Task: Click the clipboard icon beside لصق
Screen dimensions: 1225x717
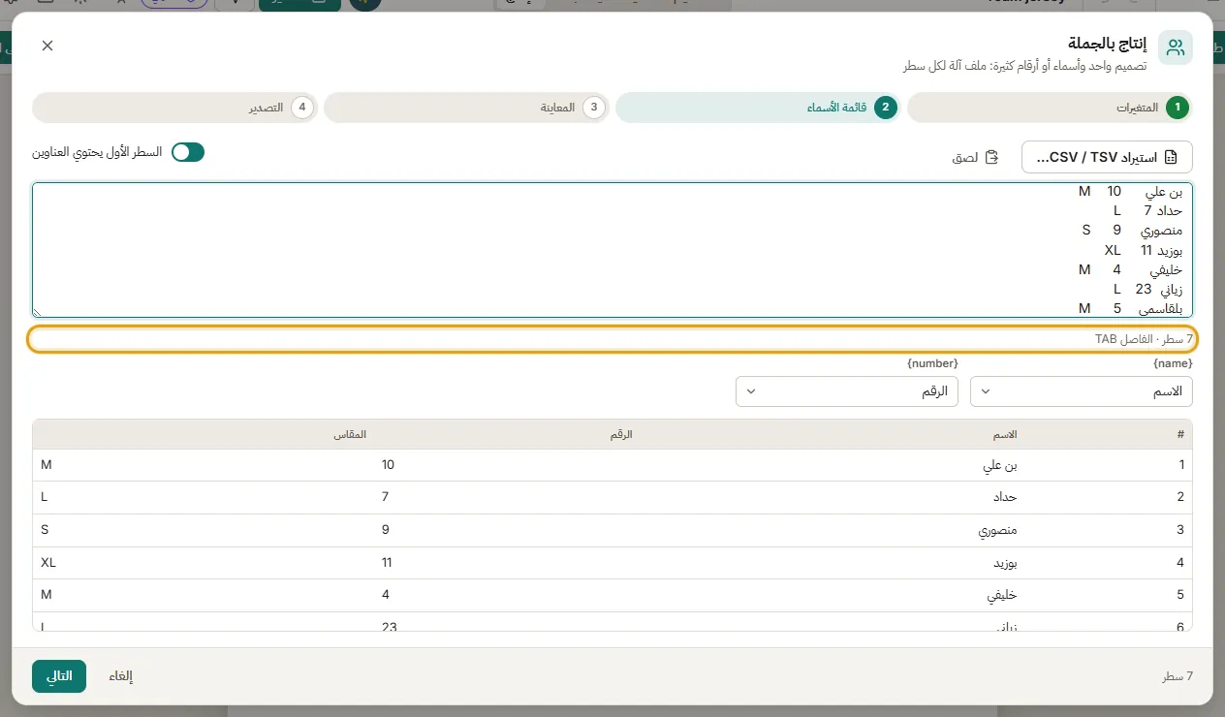Action: point(991,157)
